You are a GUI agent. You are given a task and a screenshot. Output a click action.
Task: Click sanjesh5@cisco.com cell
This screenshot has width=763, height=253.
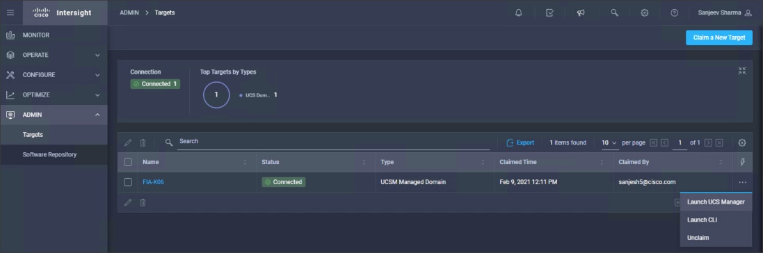647,182
